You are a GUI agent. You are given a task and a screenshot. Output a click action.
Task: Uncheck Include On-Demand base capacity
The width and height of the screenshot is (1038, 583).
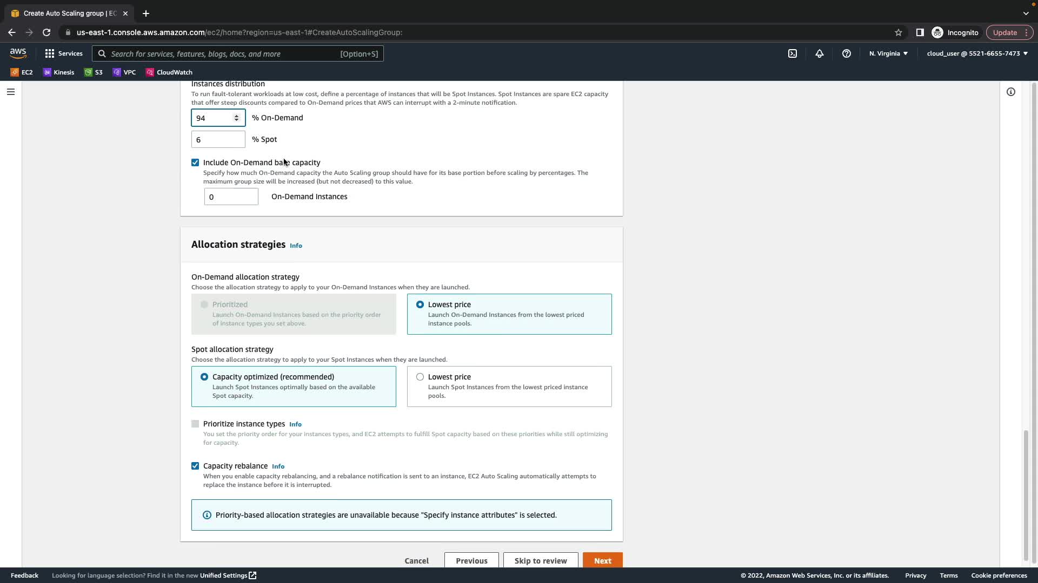pyautogui.click(x=195, y=162)
